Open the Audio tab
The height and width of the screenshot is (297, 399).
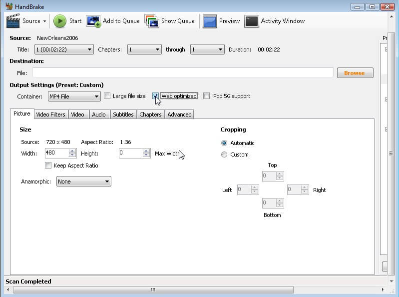point(99,114)
